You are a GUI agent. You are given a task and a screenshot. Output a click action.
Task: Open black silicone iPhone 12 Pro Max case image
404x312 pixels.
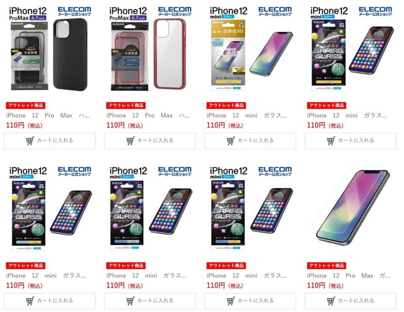(x=49, y=49)
